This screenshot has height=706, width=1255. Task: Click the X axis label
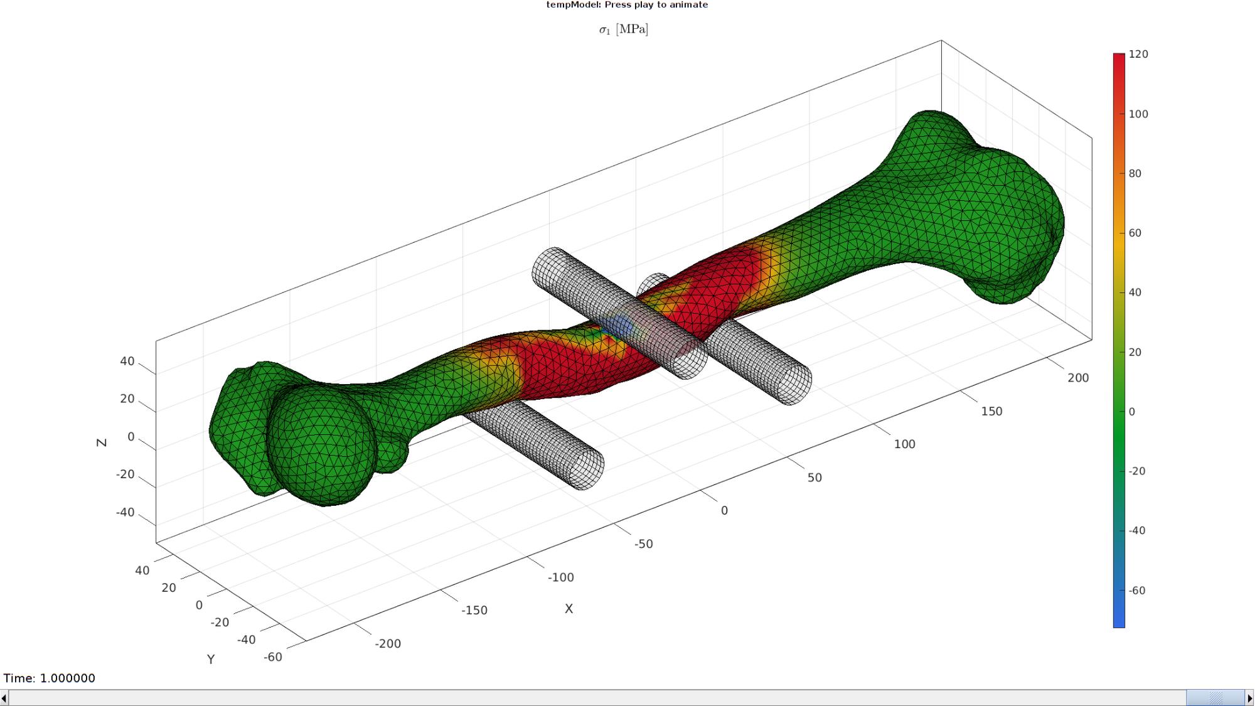[x=569, y=609]
